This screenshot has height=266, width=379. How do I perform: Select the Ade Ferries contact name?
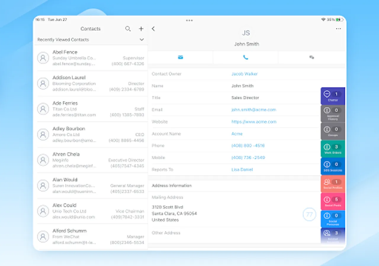tap(65, 103)
